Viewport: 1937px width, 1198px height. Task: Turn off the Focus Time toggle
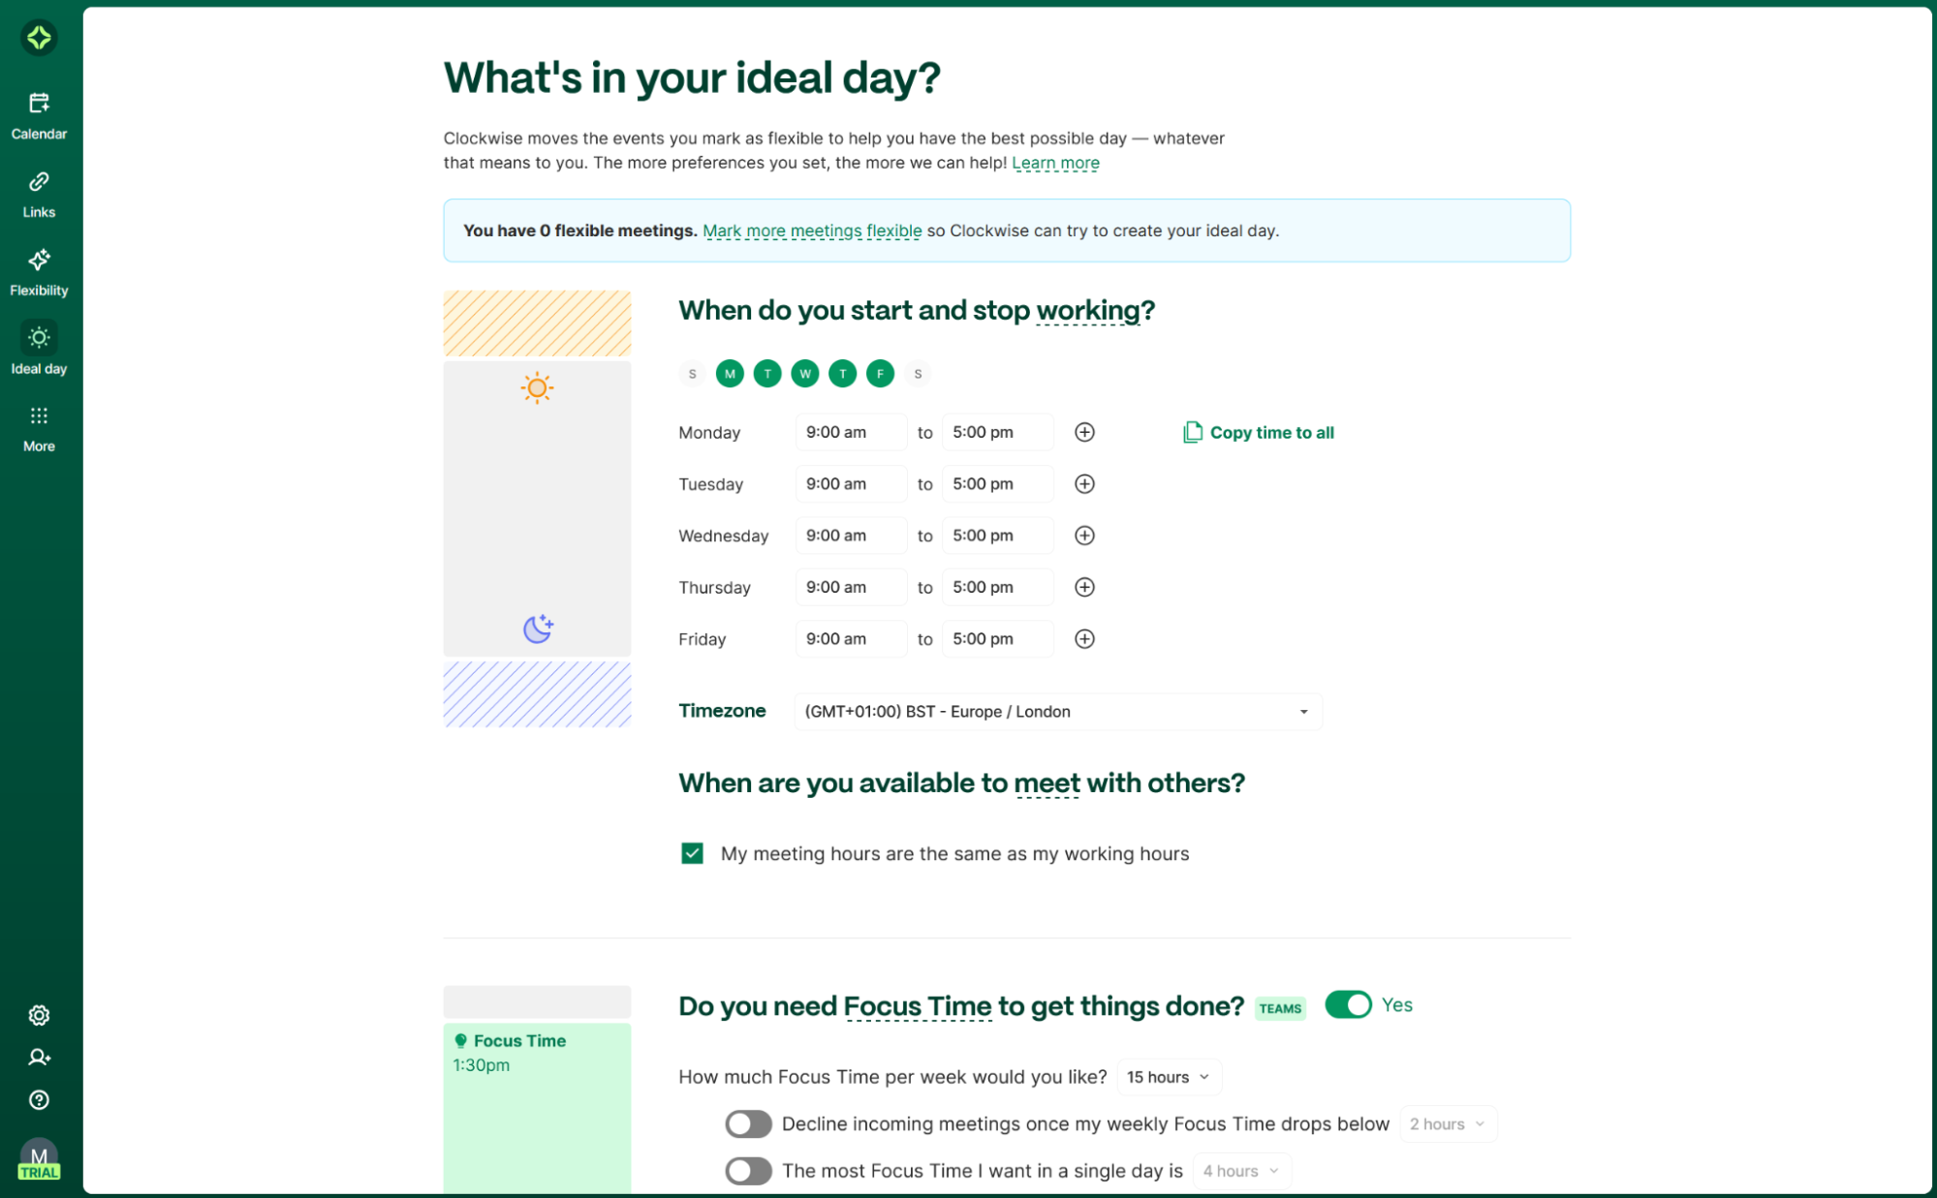click(1348, 1004)
